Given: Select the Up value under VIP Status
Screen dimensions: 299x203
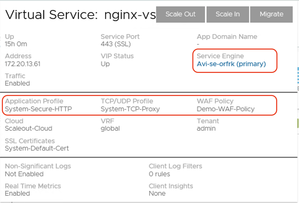Looking at the screenshot, I should 105,64.
